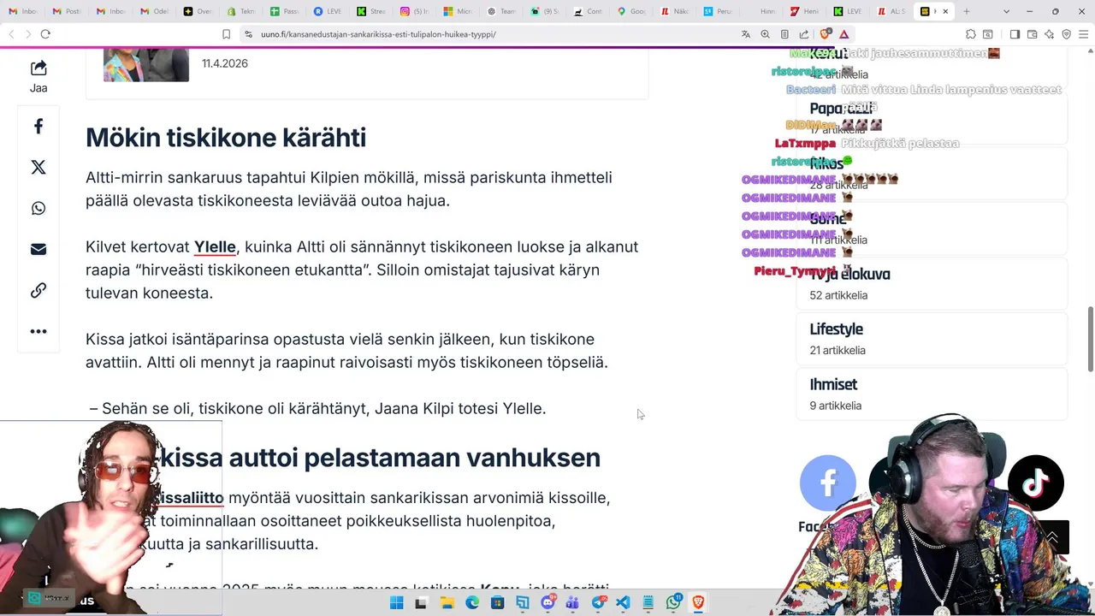Open Brave Rewards triangle icon

(843, 34)
